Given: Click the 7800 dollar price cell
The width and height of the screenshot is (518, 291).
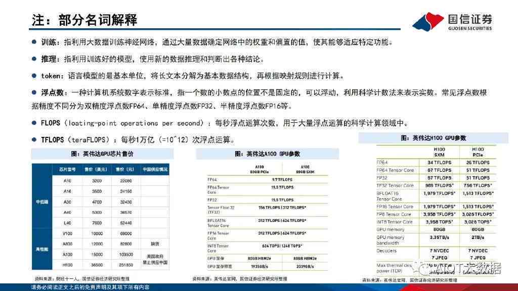Looking at the screenshot, I should (97, 223).
